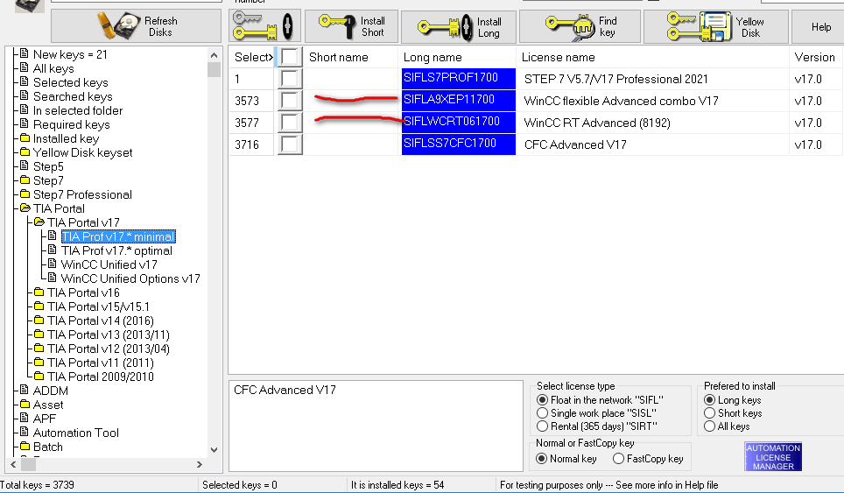Click Install Short key button
Screen dimensions: 844x493
pos(351,26)
